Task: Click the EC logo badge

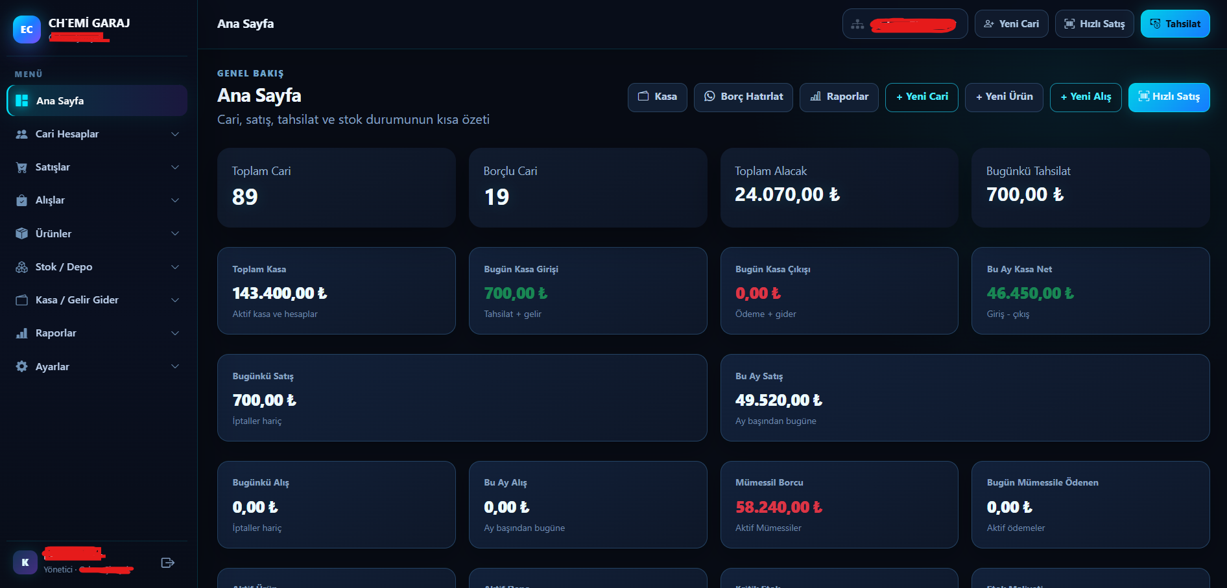Action: click(27, 29)
